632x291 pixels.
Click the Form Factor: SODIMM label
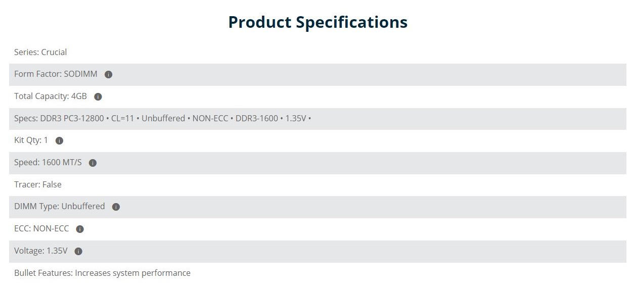pyautogui.click(x=56, y=74)
